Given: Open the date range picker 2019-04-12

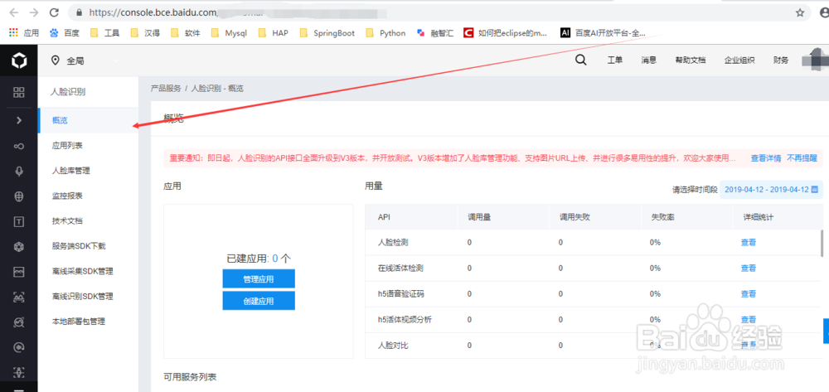Looking at the screenshot, I should point(771,189).
